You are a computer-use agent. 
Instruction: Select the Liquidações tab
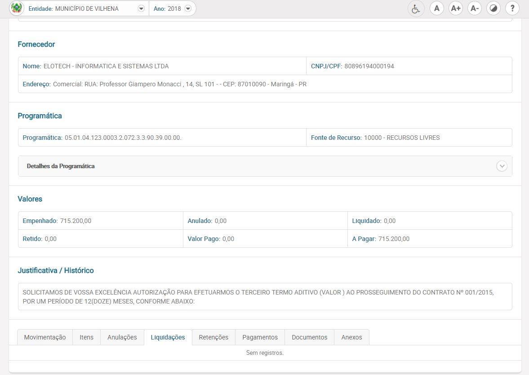click(168, 337)
